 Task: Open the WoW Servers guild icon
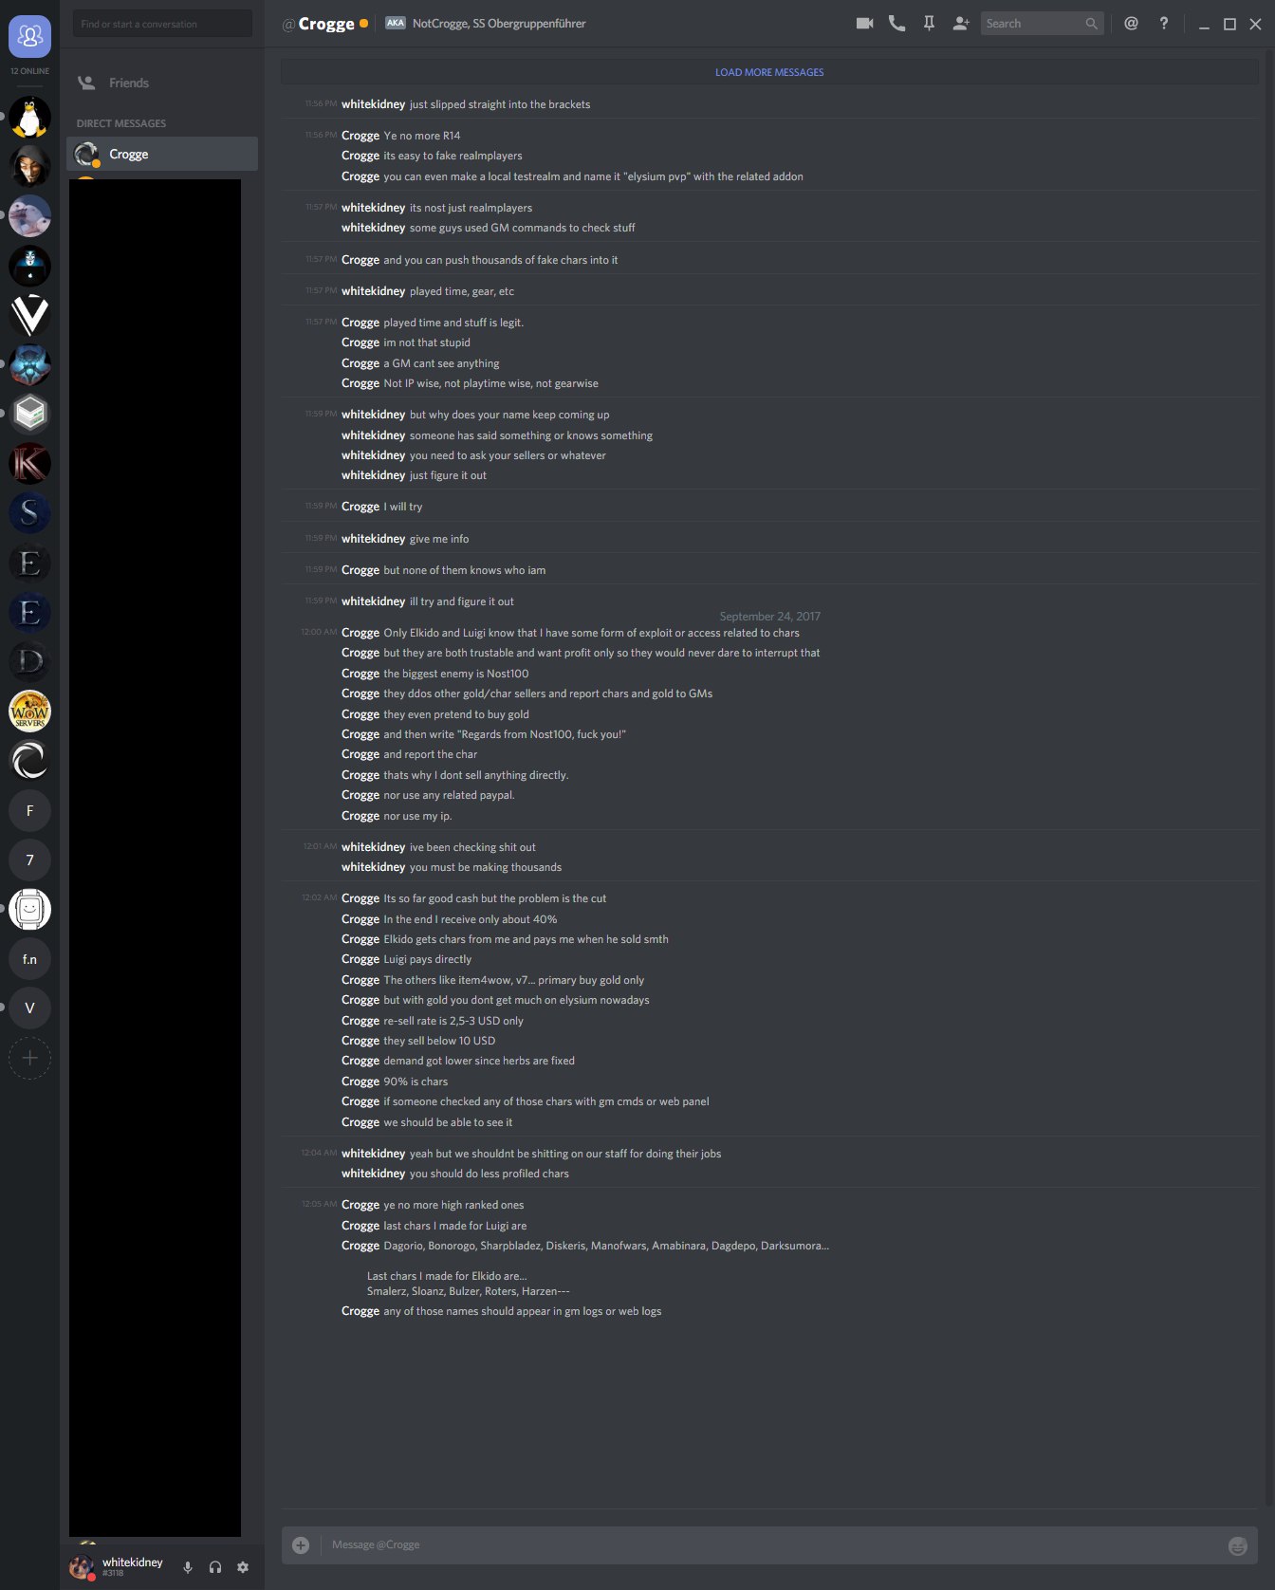click(x=29, y=711)
